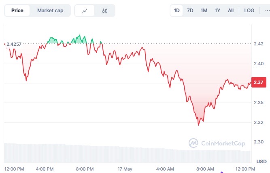Switch to candlestick chart icon
This screenshot has height=173, width=270.
105,11
